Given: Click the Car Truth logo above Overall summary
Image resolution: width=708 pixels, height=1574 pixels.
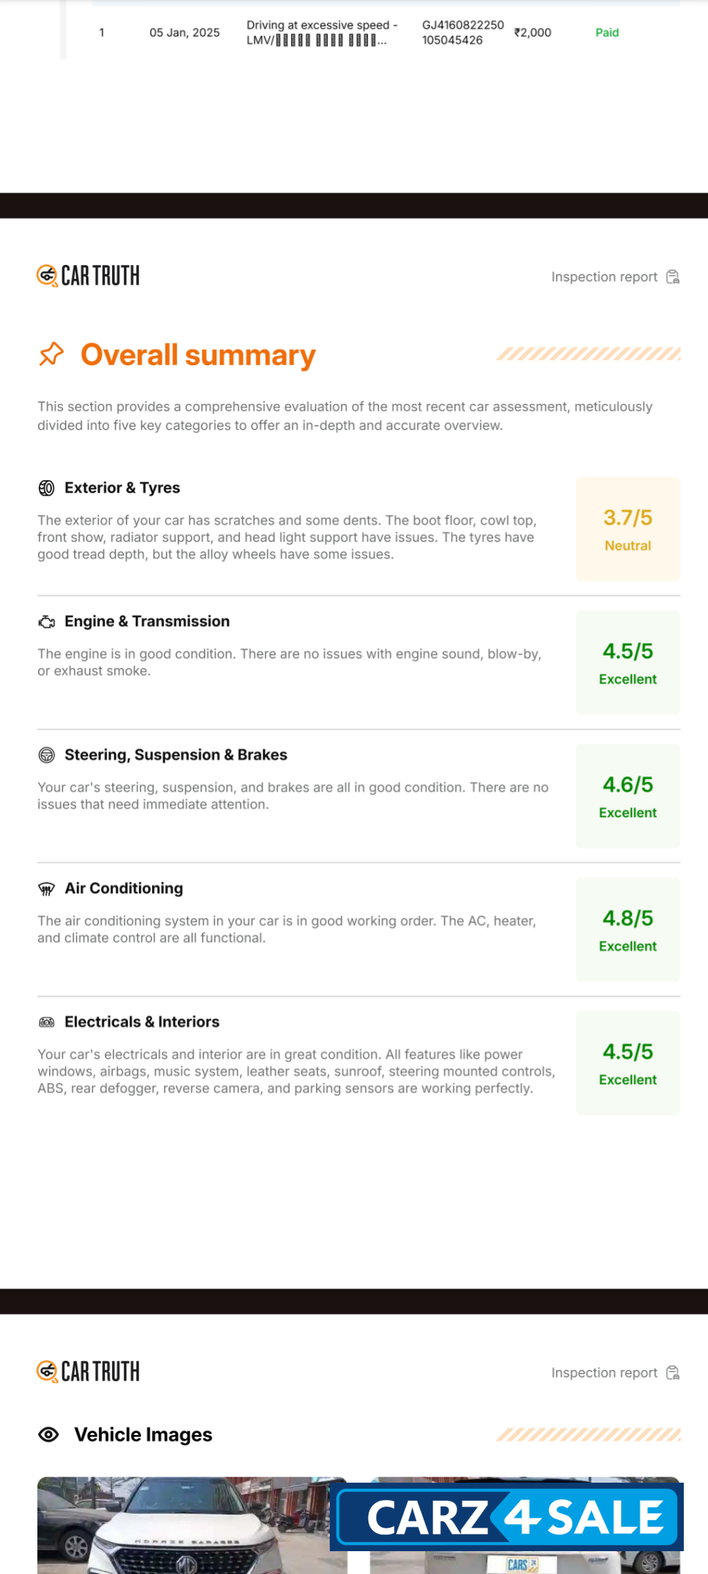Looking at the screenshot, I should (88, 276).
